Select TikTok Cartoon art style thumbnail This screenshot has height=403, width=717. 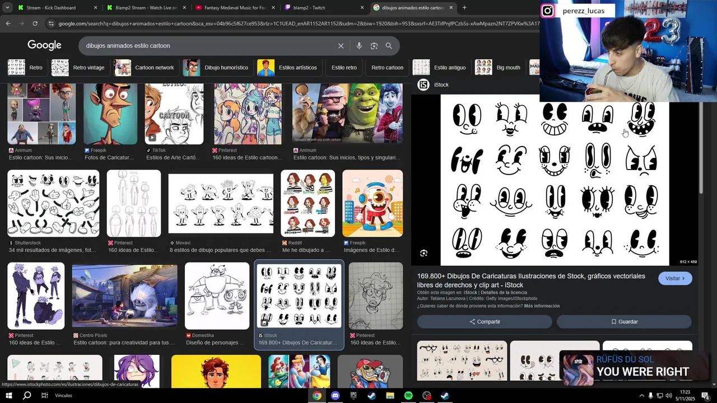tap(174, 114)
